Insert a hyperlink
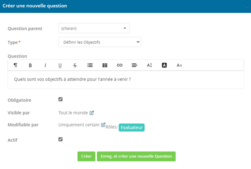The height and width of the screenshot is (169, 251). [120, 65]
